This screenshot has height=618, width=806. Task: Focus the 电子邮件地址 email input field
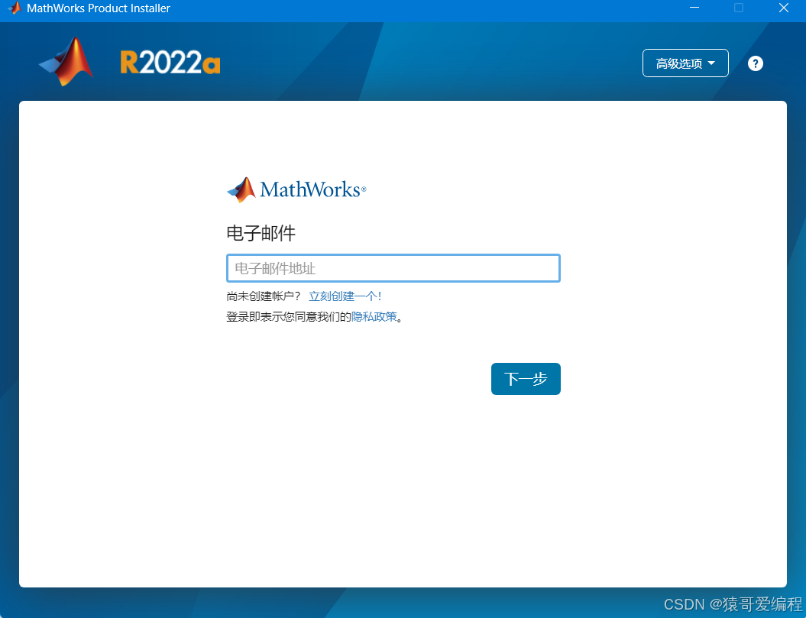pyautogui.click(x=393, y=268)
